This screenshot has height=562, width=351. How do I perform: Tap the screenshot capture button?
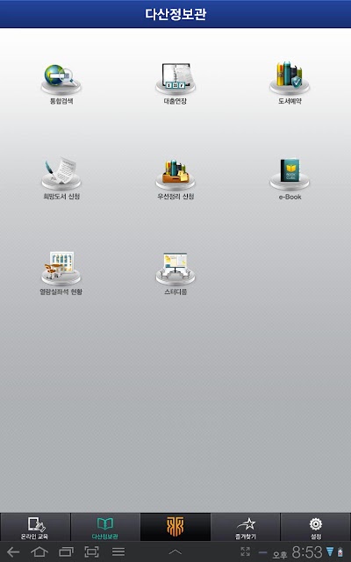91,552
